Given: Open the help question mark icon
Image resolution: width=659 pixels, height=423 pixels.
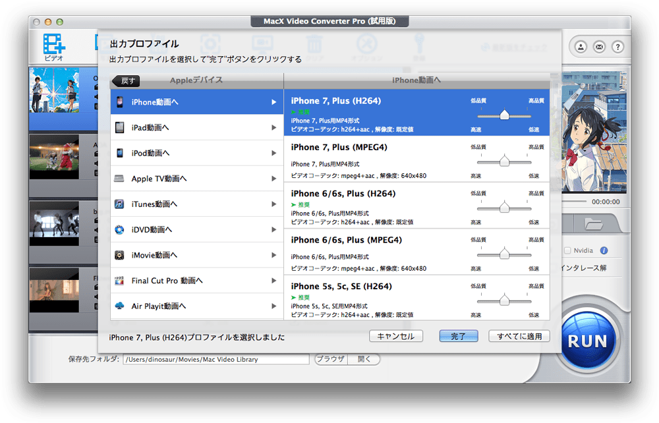Looking at the screenshot, I should tap(618, 47).
